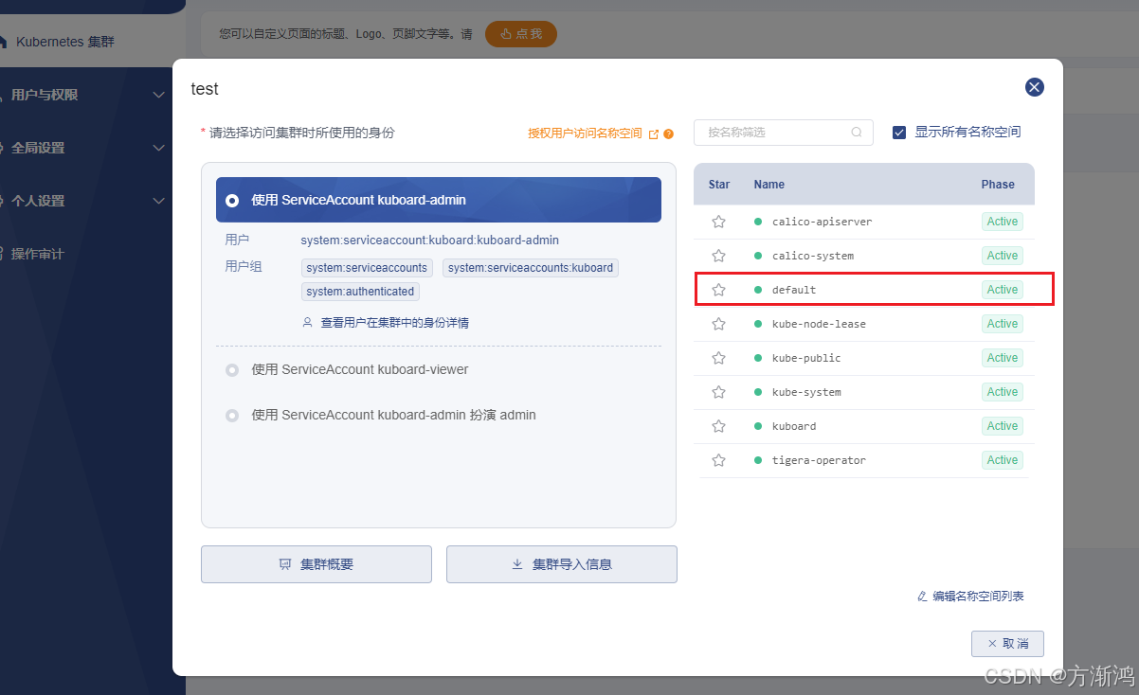This screenshot has height=695, width=1139.
Task: Click Active tag of kube-system row
Action: coord(1003,392)
